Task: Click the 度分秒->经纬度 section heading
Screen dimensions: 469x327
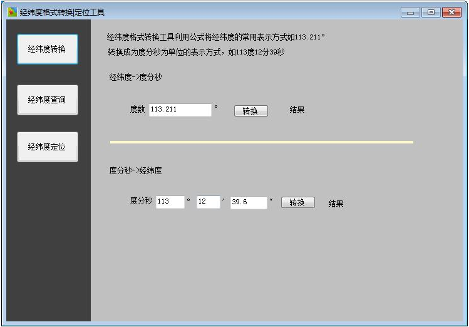Action: pos(135,170)
